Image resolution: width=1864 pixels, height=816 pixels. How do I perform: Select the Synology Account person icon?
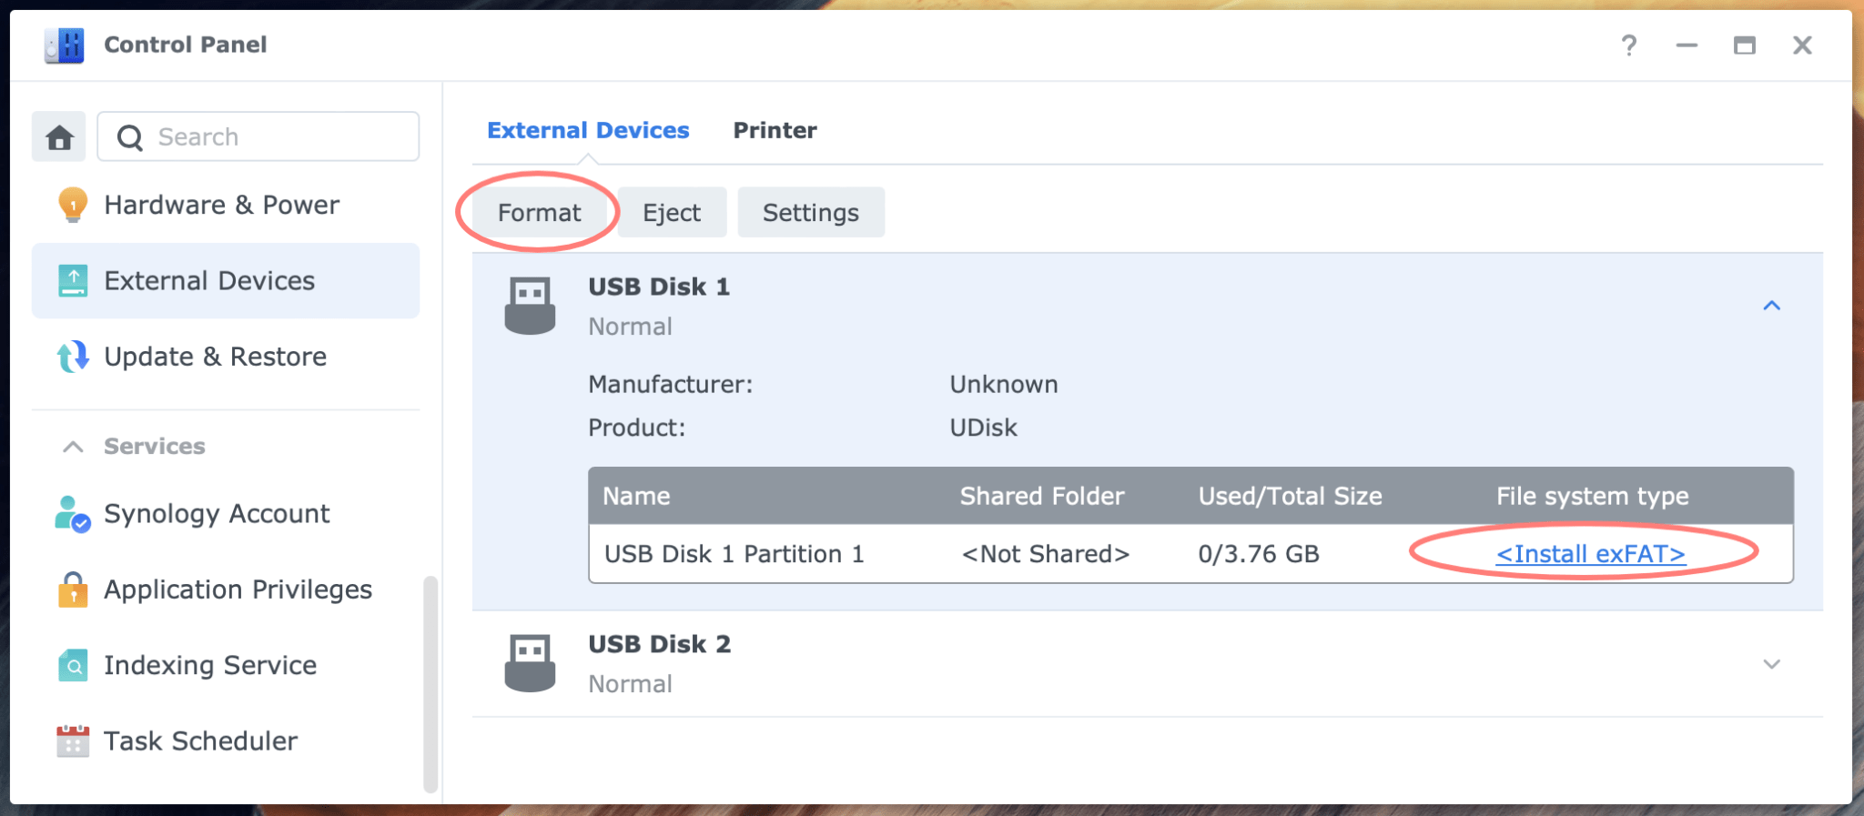(71, 513)
